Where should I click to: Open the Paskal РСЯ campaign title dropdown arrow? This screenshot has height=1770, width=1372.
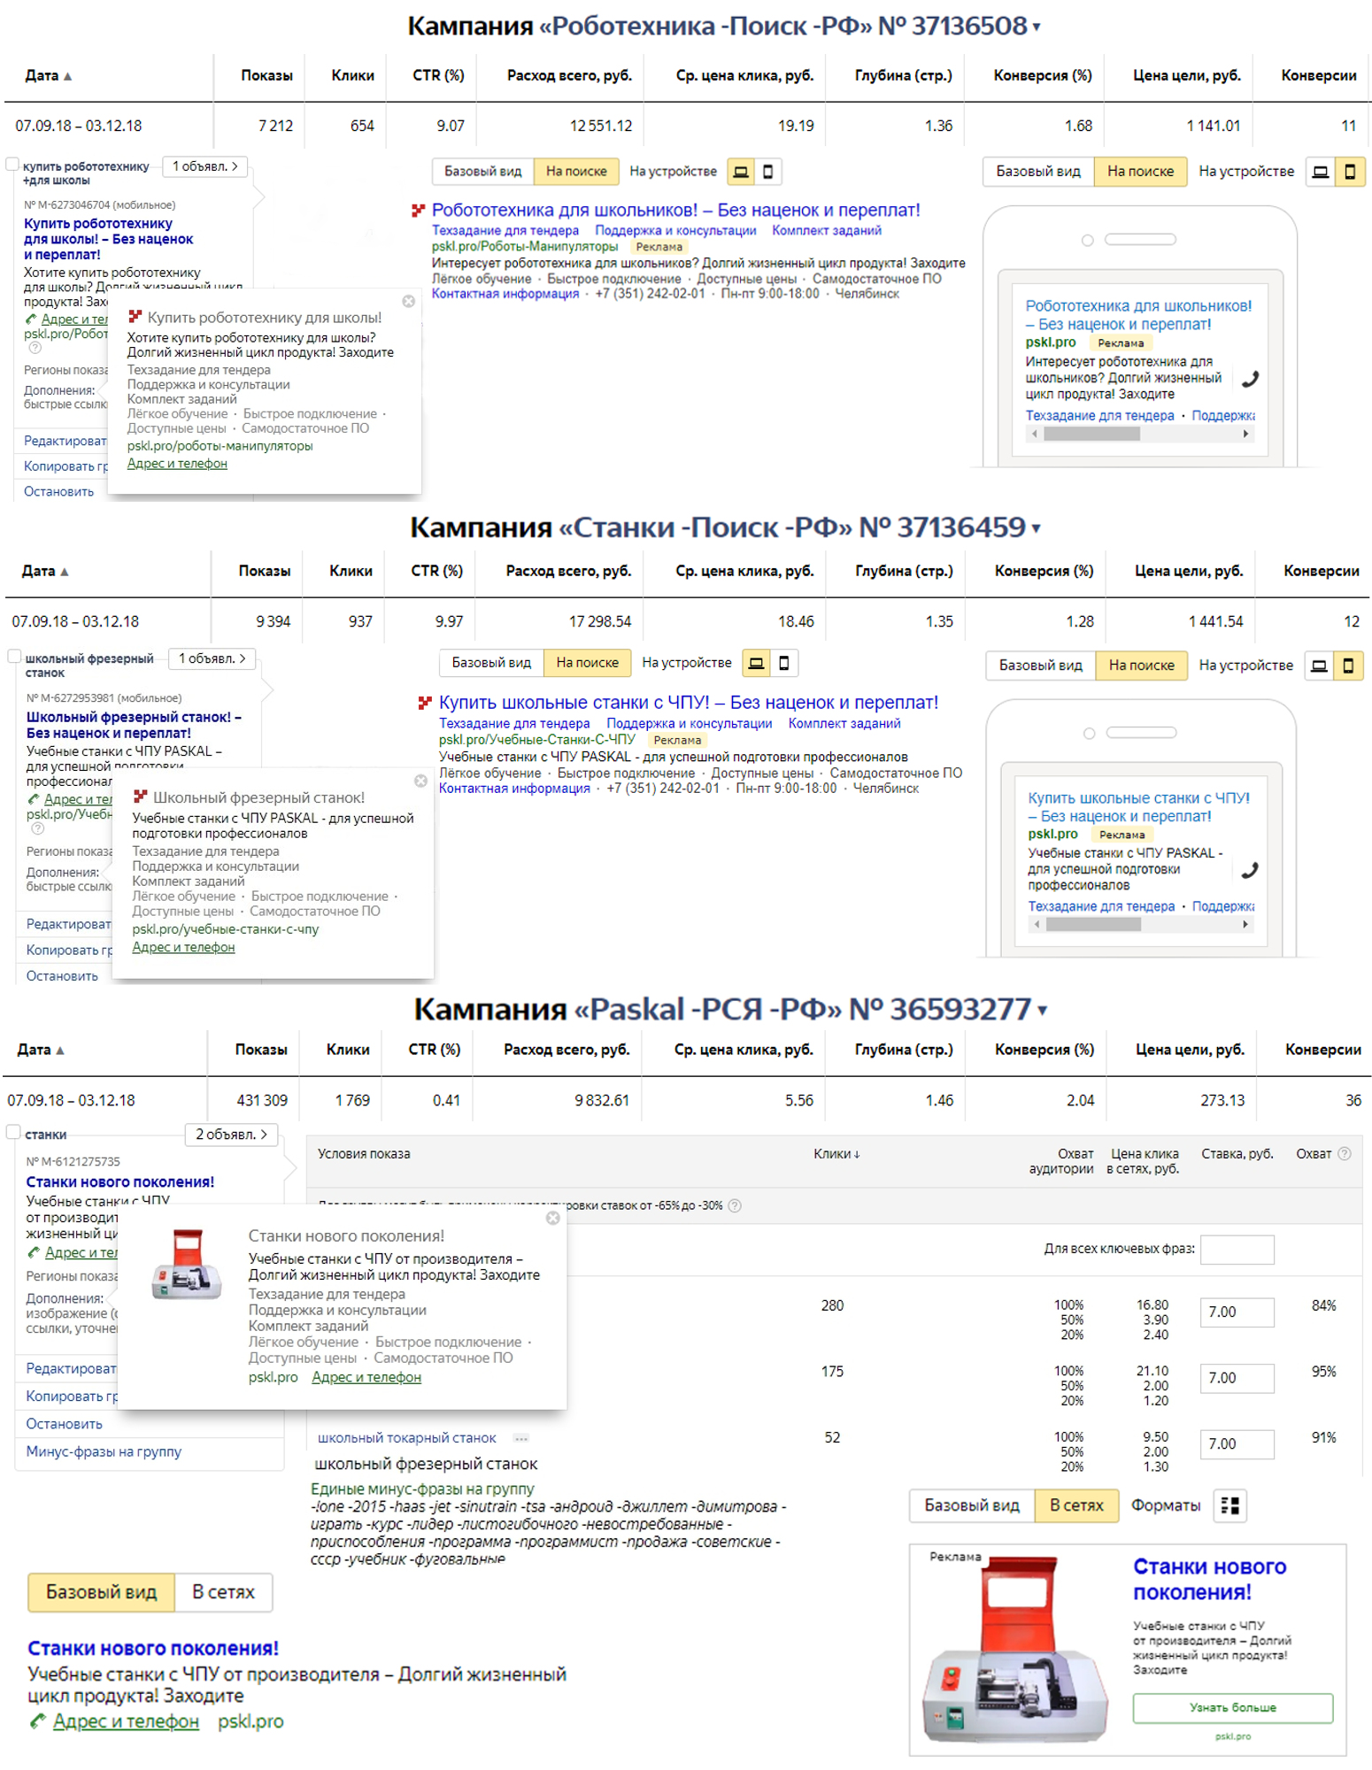coord(1042,1011)
